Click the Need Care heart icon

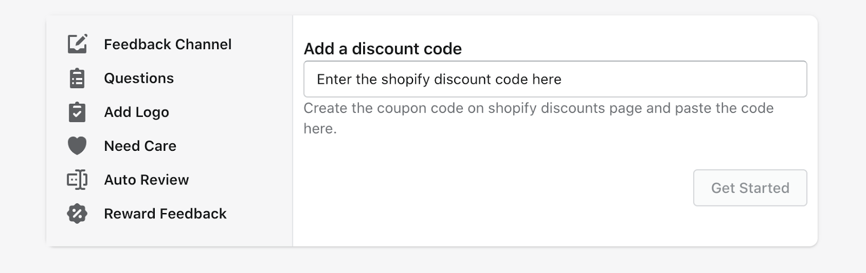click(x=77, y=146)
